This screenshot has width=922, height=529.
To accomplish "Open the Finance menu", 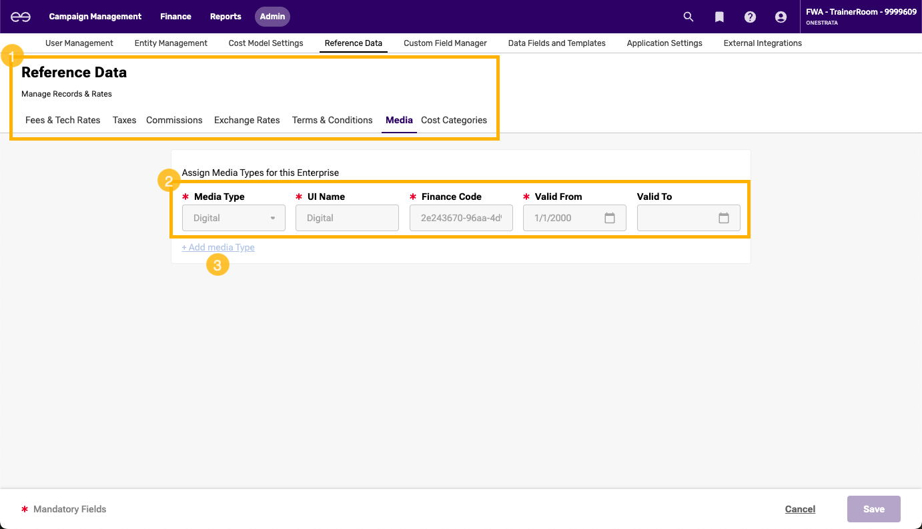I will tap(175, 17).
